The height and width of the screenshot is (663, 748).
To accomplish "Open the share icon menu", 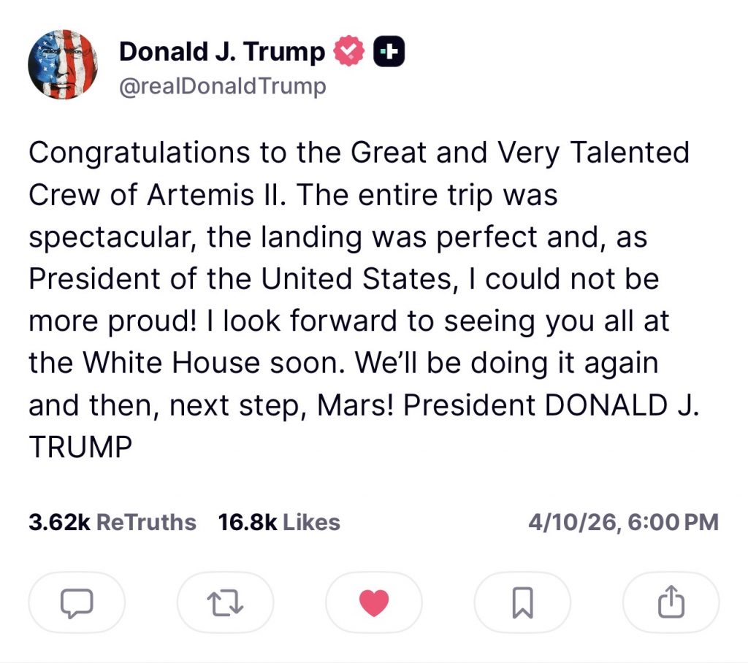I will pos(671,602).
